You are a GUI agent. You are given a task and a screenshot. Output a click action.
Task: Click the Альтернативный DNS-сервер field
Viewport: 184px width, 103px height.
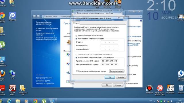click(x=109, y=65)
